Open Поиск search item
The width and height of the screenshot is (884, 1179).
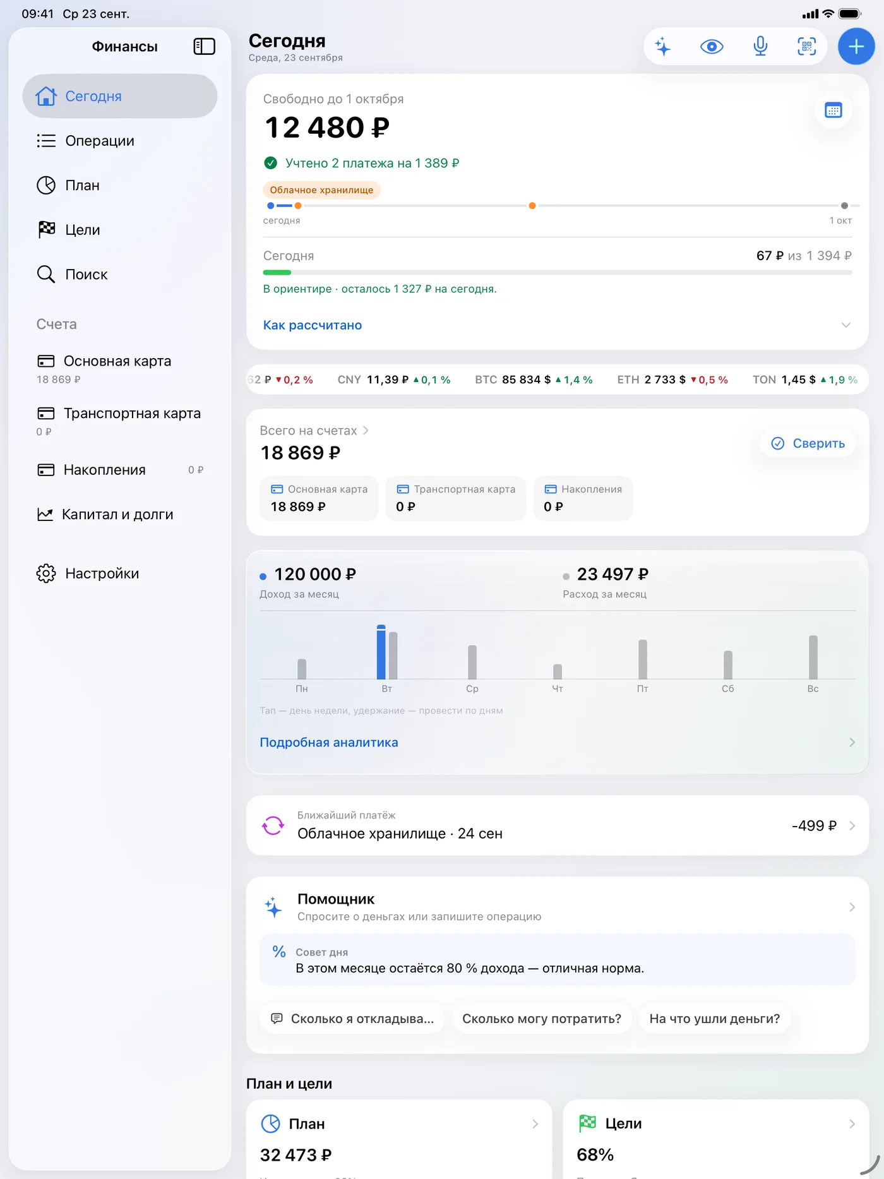120,275
